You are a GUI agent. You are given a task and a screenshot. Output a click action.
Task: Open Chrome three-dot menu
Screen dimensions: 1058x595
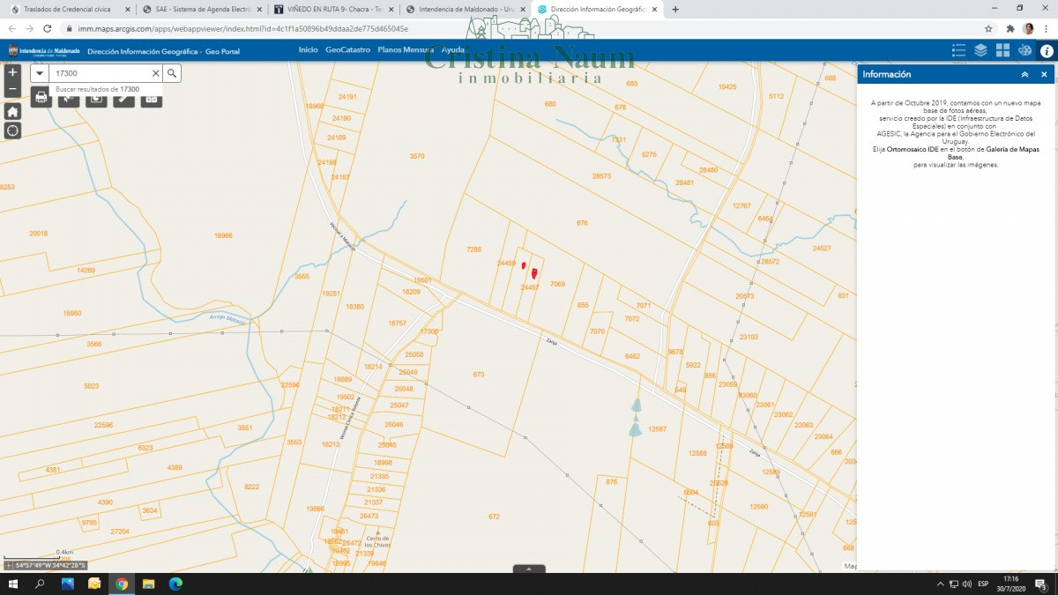1047,28
